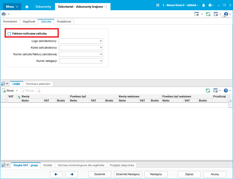Go to the previous document with the left arrow
Screen dimensions: 233x179
pos(56,174)
